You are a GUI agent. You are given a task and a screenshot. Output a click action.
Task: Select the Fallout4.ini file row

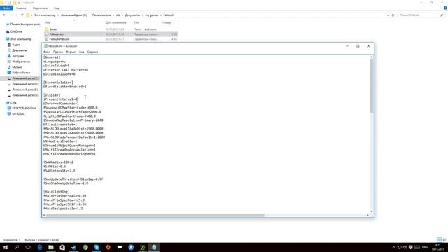(x=111, y=34)
